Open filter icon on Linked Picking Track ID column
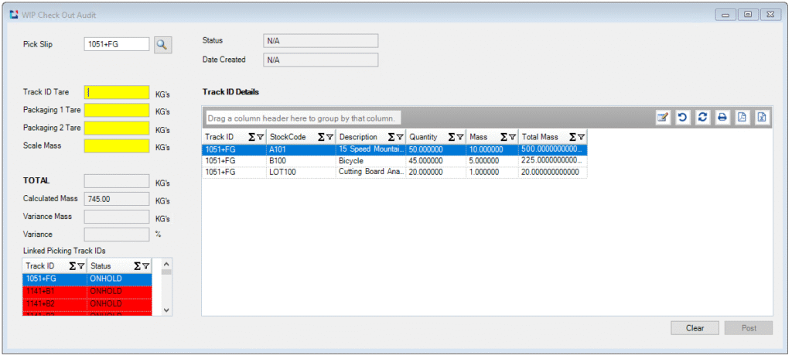The width and height of the screenshot is (792, 356). click(80, 266)
